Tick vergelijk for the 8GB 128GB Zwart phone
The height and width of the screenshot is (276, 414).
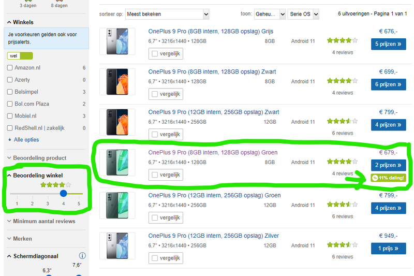(x=155, y=94)
